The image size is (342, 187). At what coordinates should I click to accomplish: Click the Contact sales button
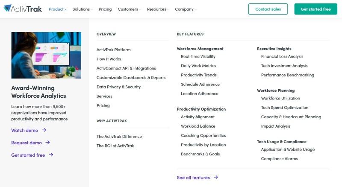(x=268, y=9)
